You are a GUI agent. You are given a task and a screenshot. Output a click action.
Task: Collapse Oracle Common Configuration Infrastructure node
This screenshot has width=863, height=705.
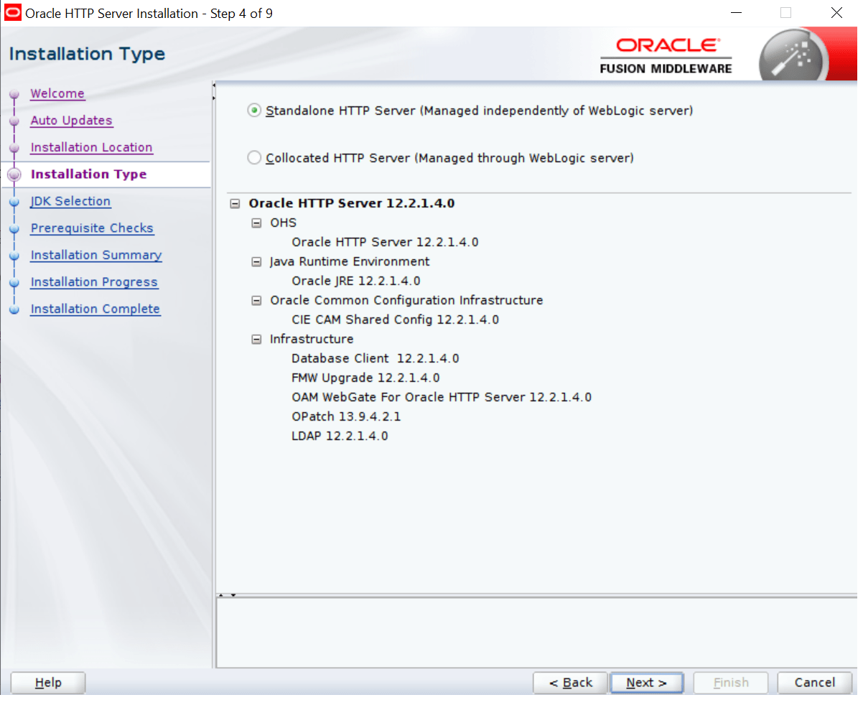click(256, 301)
